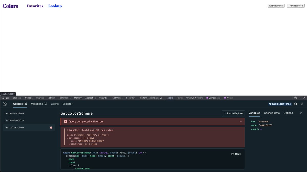The width and height of the screenshot is (307, 172).
Task: Open the Performance insights tab
Action: tap(151, 98)
